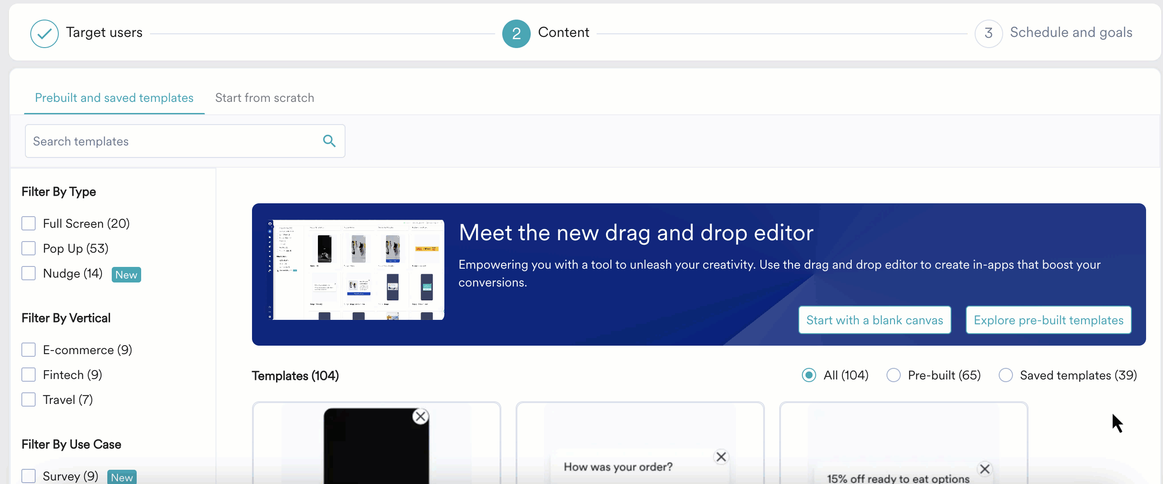Choose Saved templates (39) radio button
Viewport: 1163px width, 484px height.
point(1005,375)
